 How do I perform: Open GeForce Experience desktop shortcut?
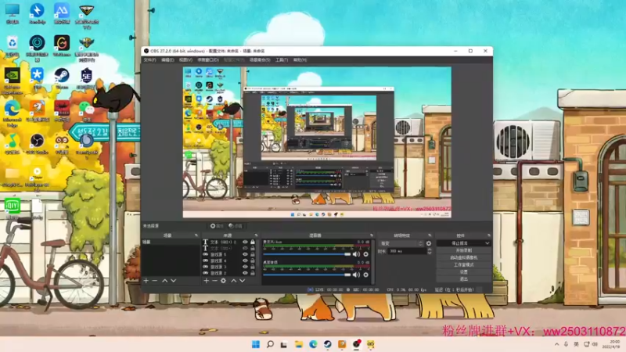coord(12,81)
